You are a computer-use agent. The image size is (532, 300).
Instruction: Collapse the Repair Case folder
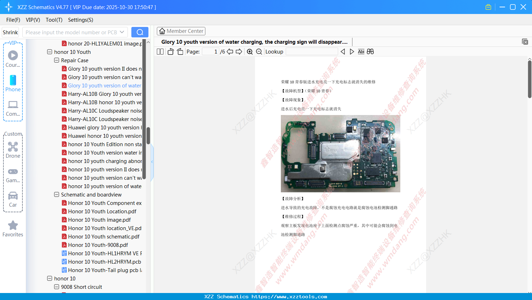[x=57, y=60]
